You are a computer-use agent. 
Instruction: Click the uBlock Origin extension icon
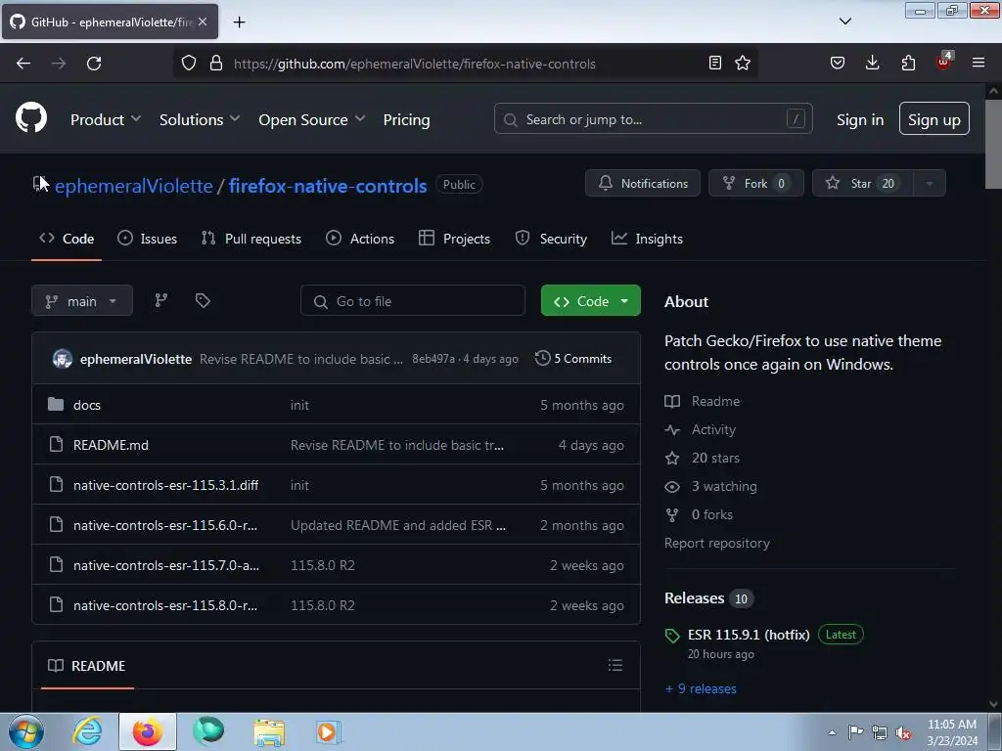pyautogui.click(x=944, y=62)
